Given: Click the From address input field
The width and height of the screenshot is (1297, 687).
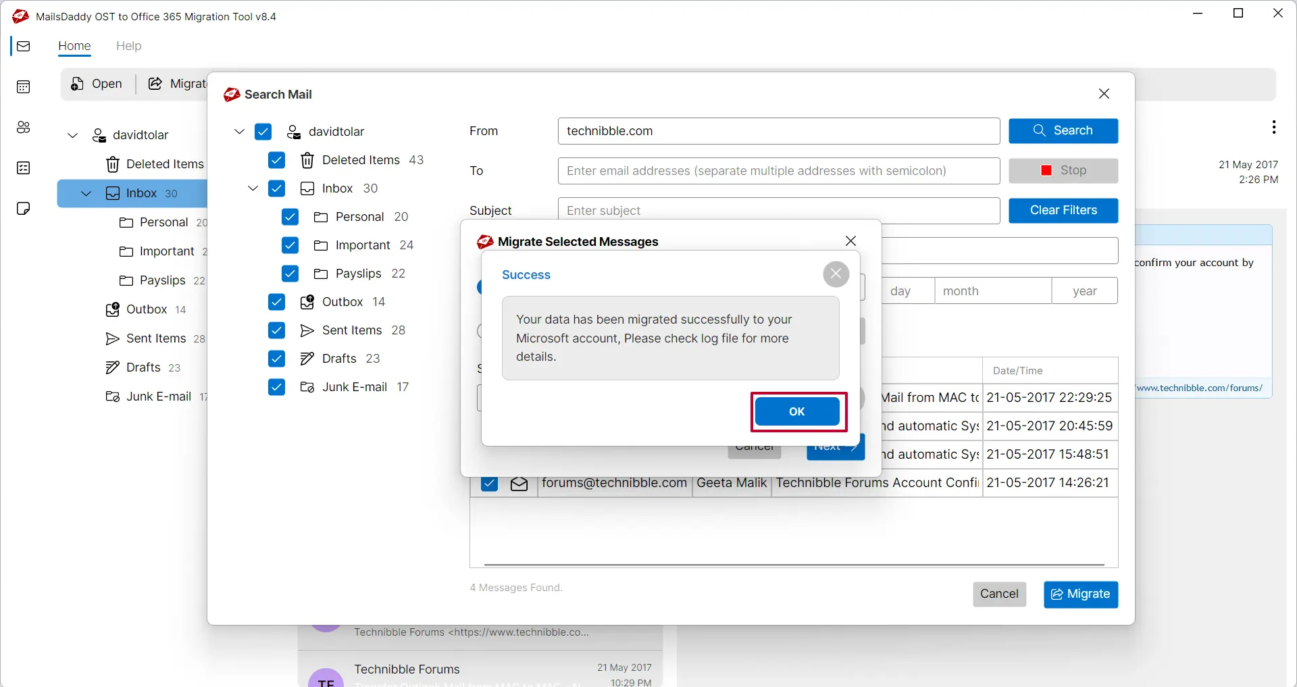Looking at the screenshot, I should [778, 131].
